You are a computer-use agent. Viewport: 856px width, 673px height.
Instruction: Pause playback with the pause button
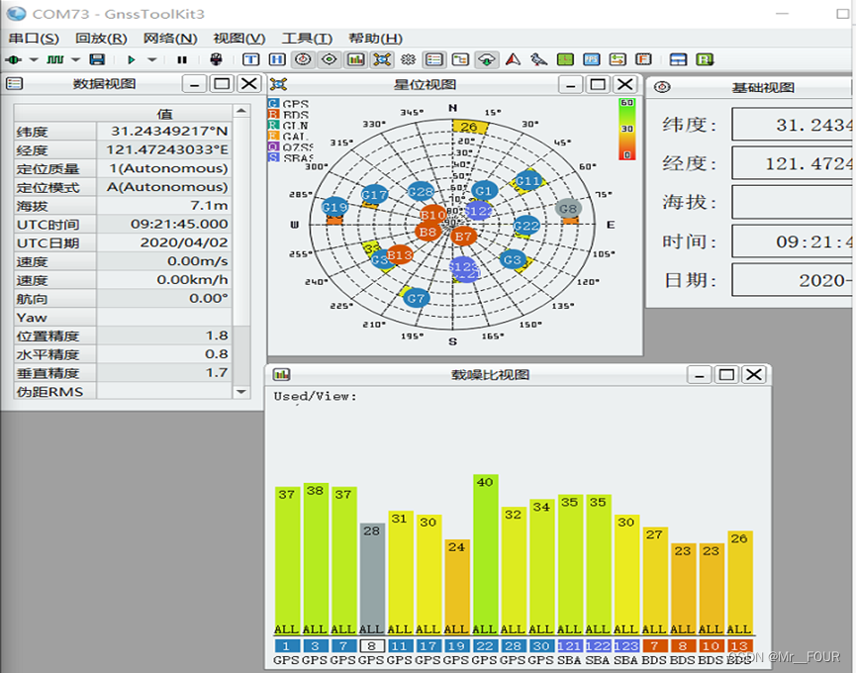tap(182, 59)
